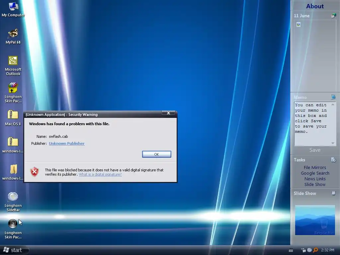The image size is (340, 255).
Task: Click the grey globe tray icon
Action: click(309, 250)
